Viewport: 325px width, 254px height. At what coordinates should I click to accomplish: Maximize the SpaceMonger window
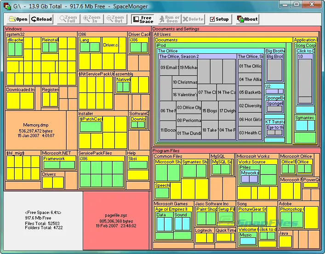pos(296,4)
